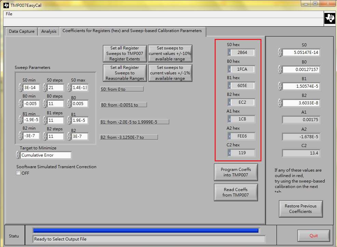The width and height of the screenshot is (337, 247).
Task: Click the blue progress bar
Action: 146,231
